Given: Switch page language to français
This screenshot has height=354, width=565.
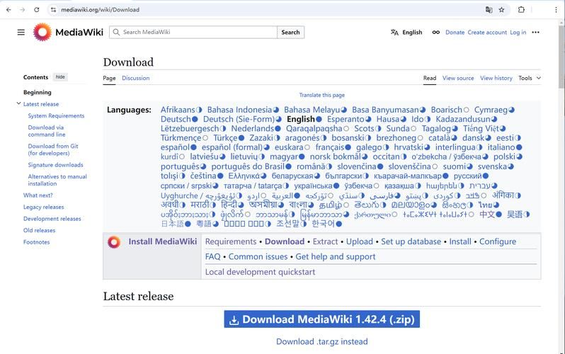Looking at the screenshot, I should tap(330, 147).
